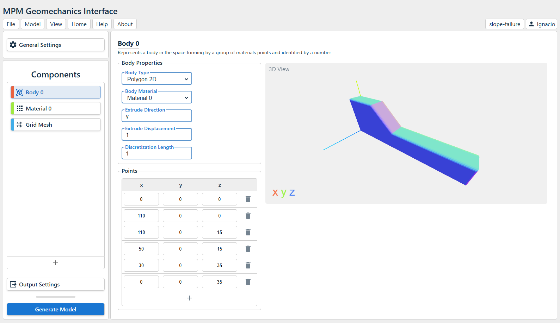This screenshot has height=323, width=560.
Task: Open the Model menu
Action: [33, 24]
